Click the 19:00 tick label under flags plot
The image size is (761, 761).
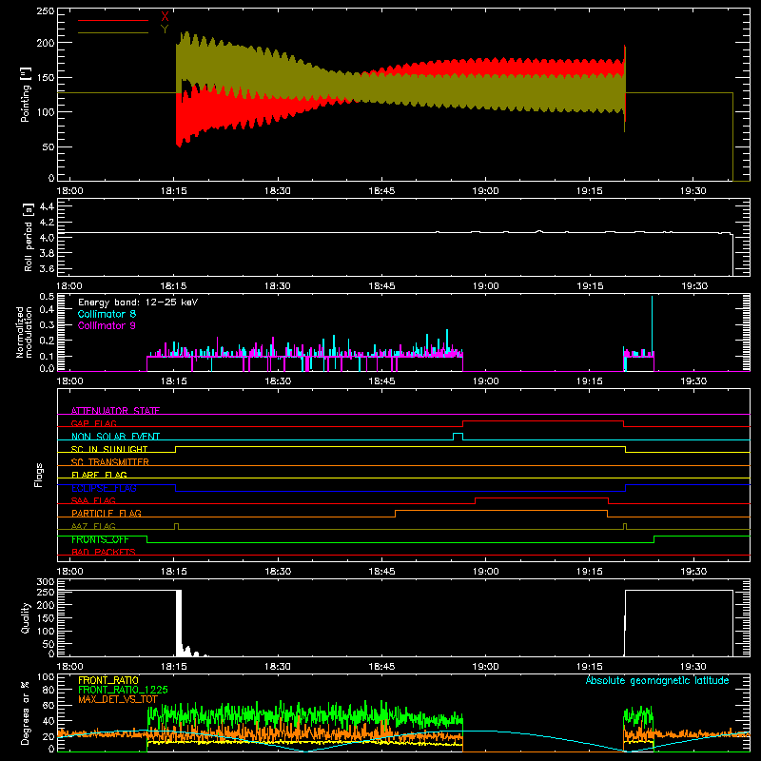pyautogui.click(x=485, y=572)
